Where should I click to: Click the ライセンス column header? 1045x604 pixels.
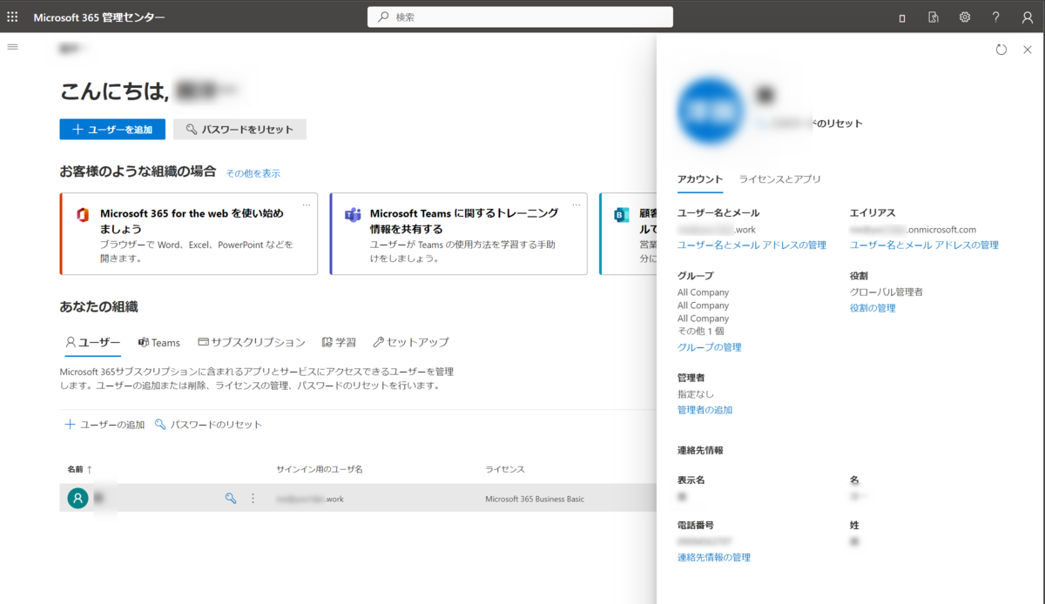tap(505, 469)
